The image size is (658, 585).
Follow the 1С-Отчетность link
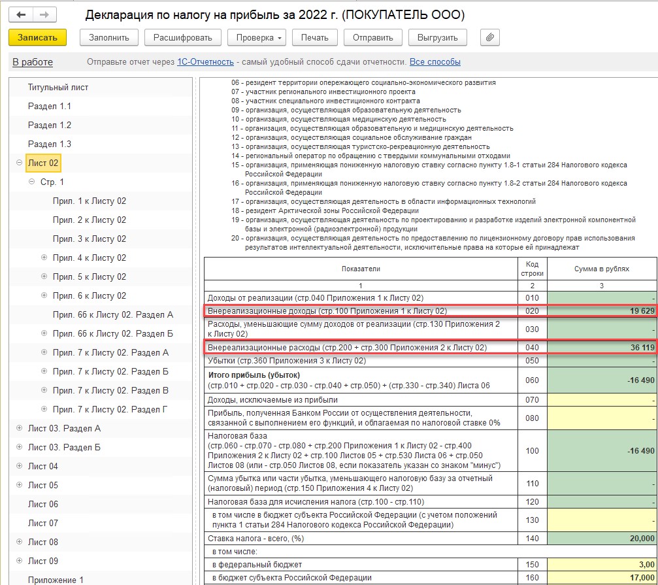[205, 61]
